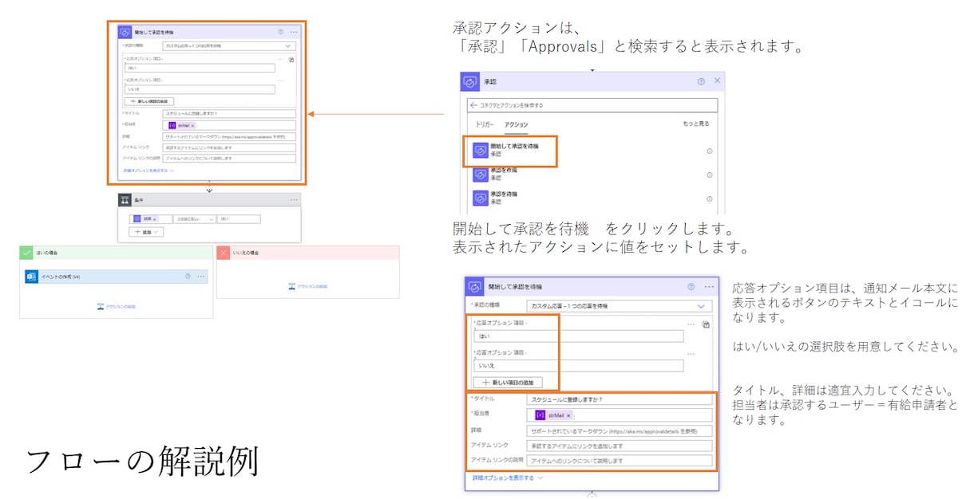Expand 詳細オプションを表示する in flow overview card

(148, 171)
